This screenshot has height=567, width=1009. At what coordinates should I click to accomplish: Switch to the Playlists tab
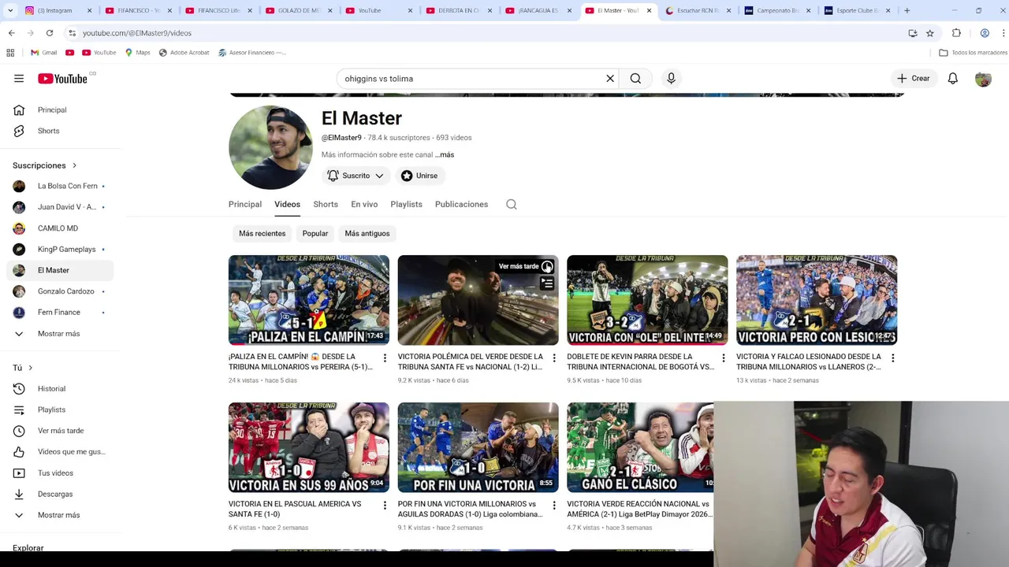pyautogui.click(x=406, y=205)
